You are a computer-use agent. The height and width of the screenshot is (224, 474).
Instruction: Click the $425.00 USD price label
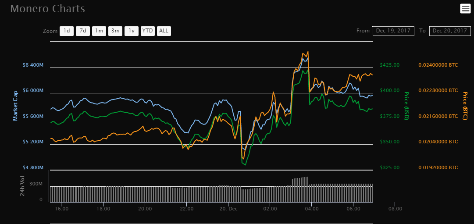pyautogui.click(x=390, y=65)
